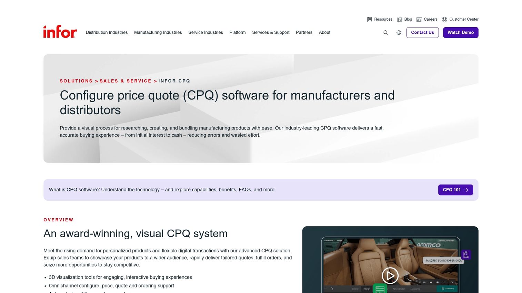Open the Services & Support menu

[x=271, y=32]
